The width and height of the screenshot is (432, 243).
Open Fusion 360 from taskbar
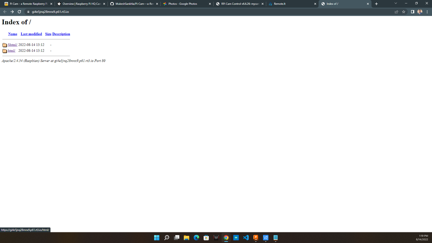click(x=256, y=238)
